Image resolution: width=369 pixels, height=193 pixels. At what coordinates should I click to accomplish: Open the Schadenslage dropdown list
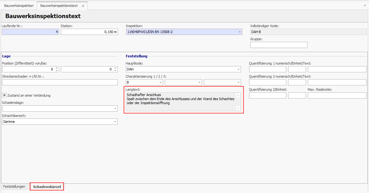click(x=115, y=109)
